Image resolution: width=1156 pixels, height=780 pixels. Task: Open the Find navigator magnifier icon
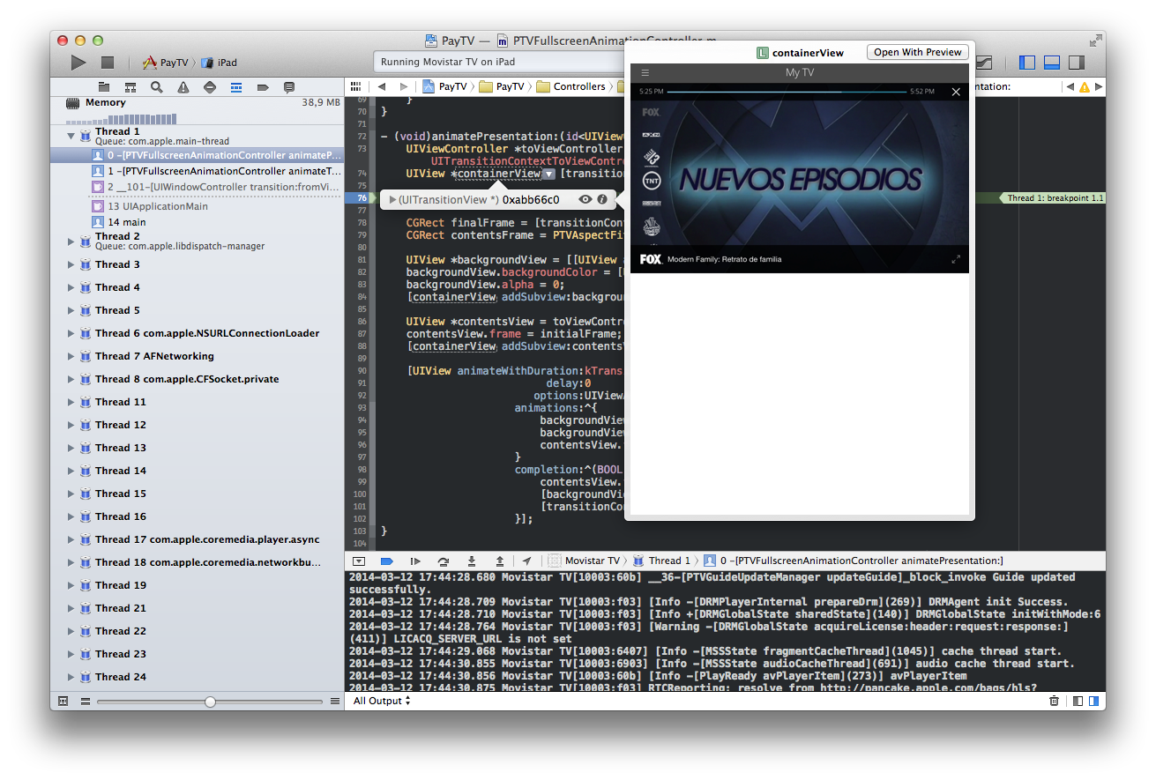[157, 87]
